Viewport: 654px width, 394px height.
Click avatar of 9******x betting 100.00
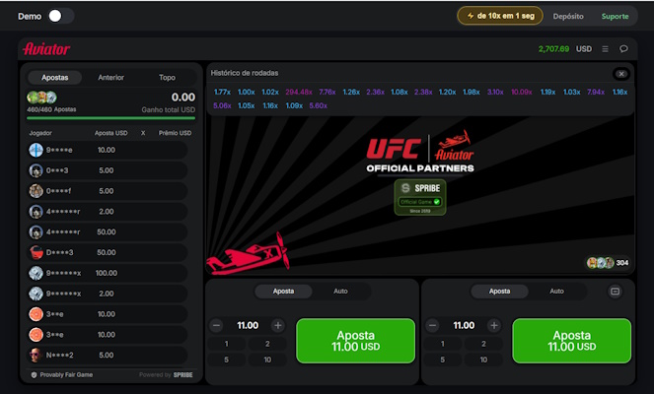tap(36, 273)
